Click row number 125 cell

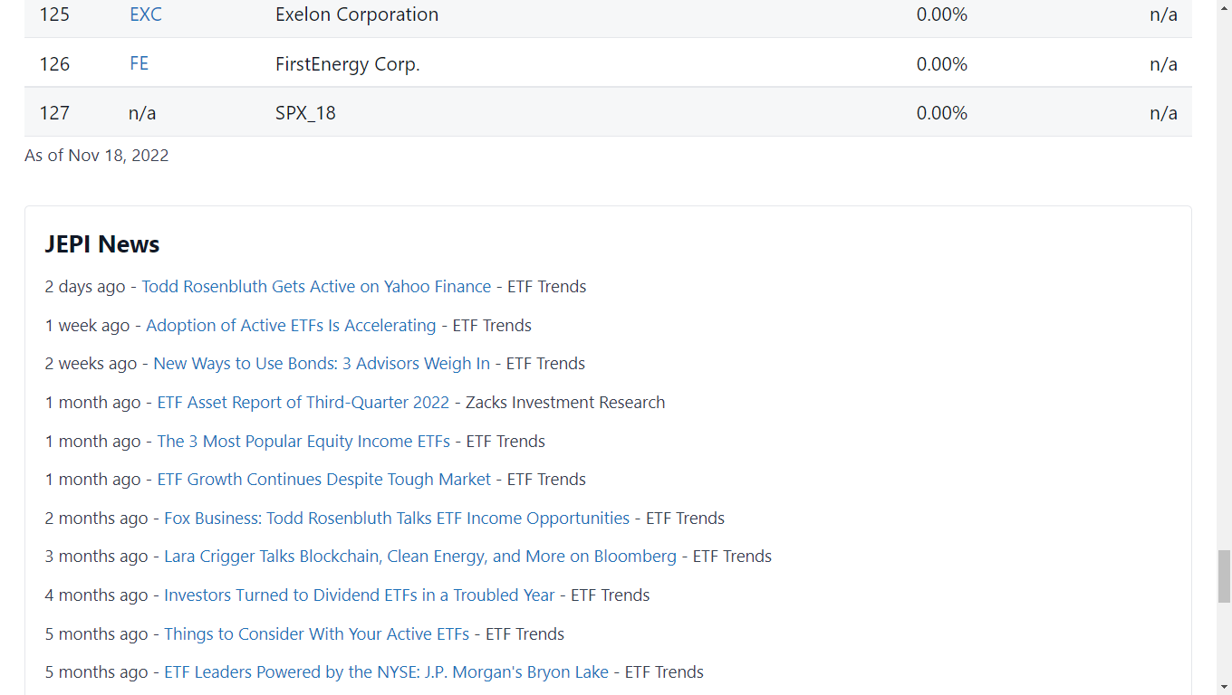(54, 15)
